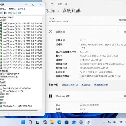Image resolution: width=126 pixels, height=126 pixels.
Task: Click the 32.0 GB RAM value
Action: pyautogui.click(x=84, y=52)
